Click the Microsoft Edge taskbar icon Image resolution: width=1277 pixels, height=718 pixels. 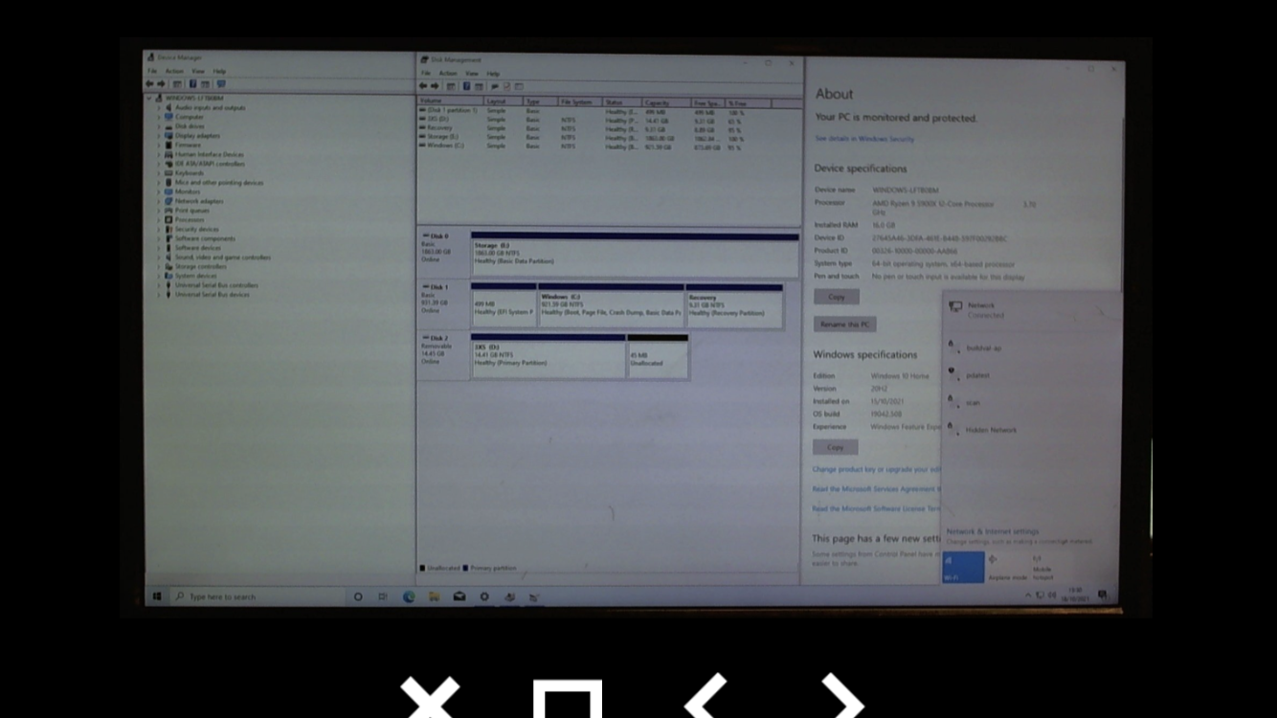point(409,596)
